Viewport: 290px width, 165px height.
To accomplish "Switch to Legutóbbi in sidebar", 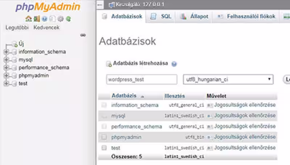I will tap(17, 27).
